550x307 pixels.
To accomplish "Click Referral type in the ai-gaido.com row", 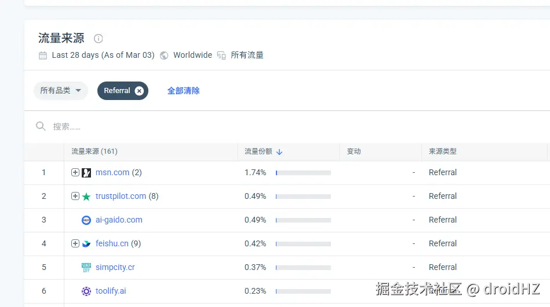I will click(443, 220).
